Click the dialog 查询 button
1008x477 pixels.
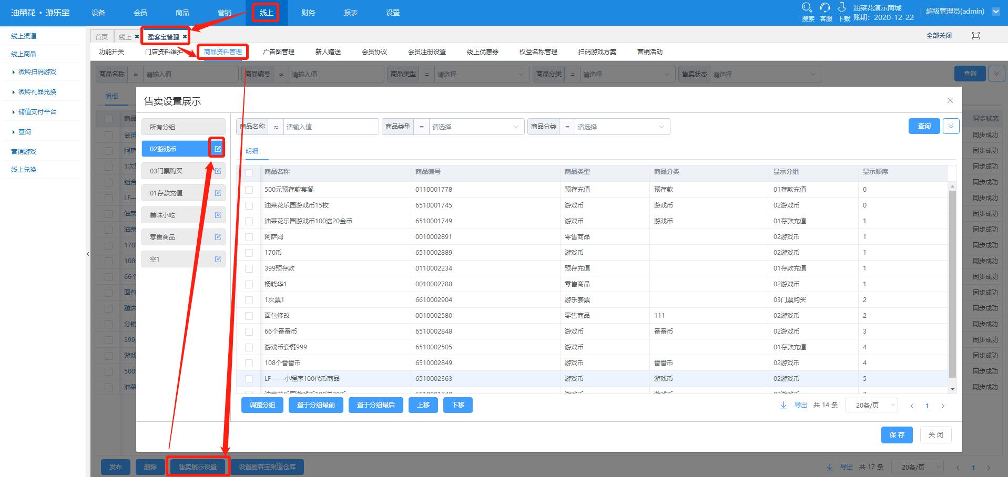924,126
